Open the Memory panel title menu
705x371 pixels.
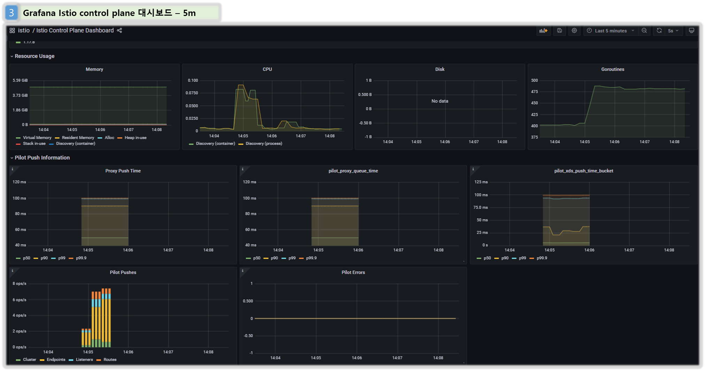pos(94,69)
